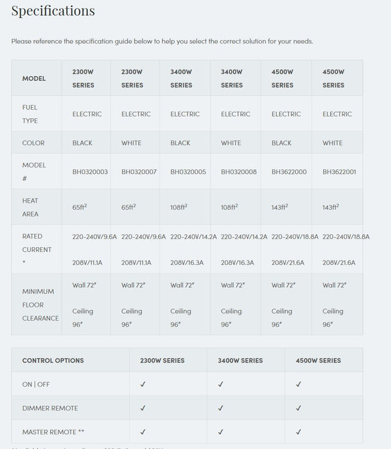Click the HEAT AREA row label
This screenshot has width=391, height=449.
click(x=30, y=207)
